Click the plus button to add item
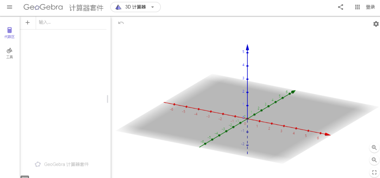This screenshot has height=178, width=380. [x=28, y=23]
